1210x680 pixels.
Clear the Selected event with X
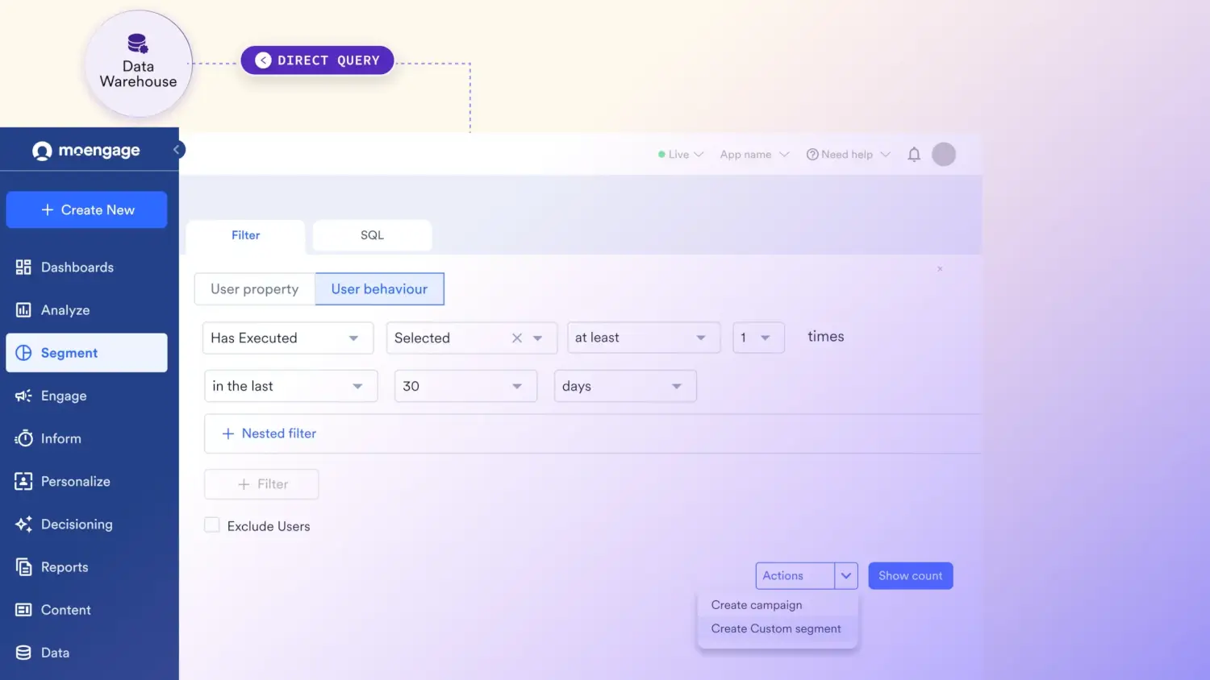pos(517,338)
